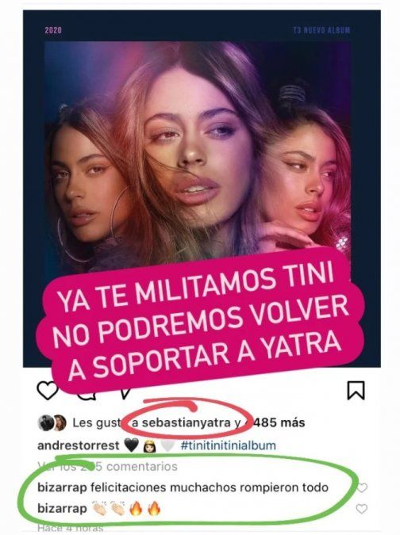Follow the #tinitinitinialbum hashtag link
The width and height of the screenshot is (400, 535).
click(x=228, y=445)
